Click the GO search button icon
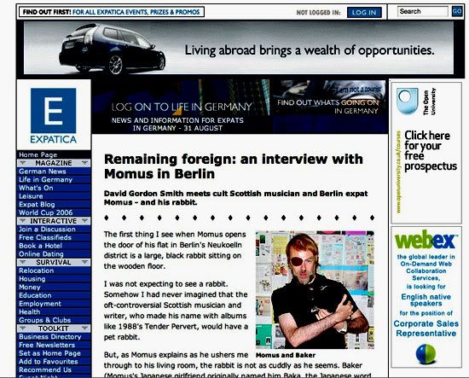469x378 pixels. pos(457,12)
